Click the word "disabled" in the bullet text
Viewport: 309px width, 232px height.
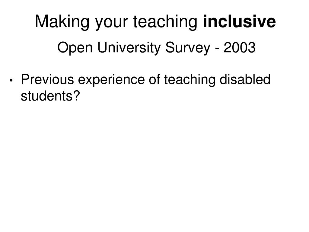pos(245,79)
